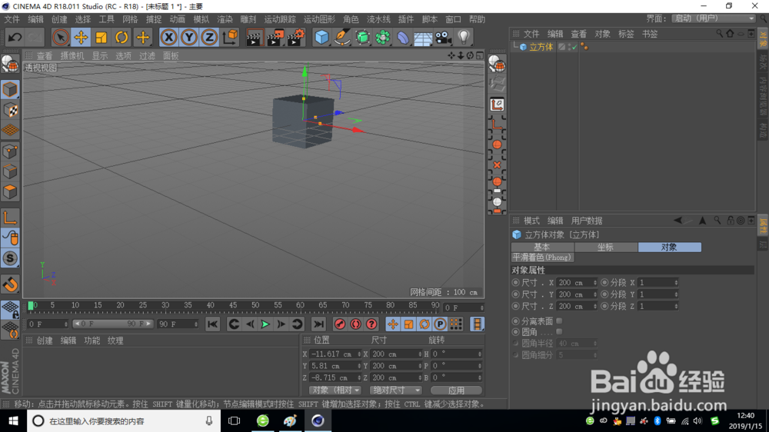769x432 pixels.
Task: Toggle 立方体 enabled checkmark in Object Manager
Action: coord(574,47)
